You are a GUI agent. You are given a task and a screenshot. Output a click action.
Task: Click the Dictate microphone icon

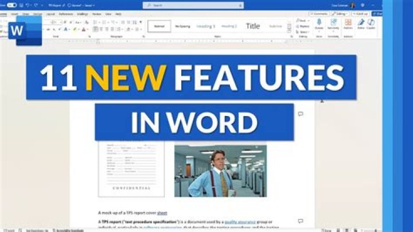[319, 22]
